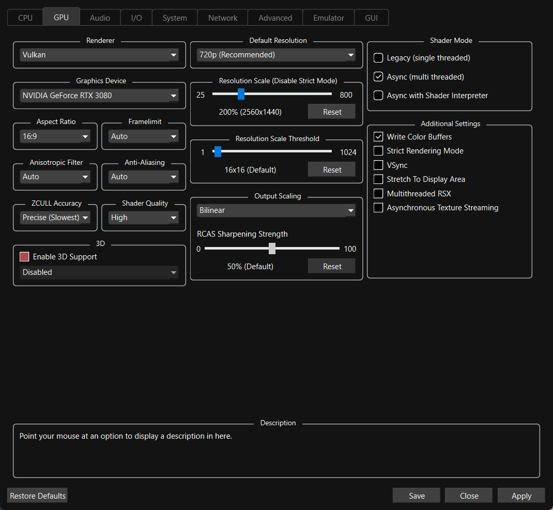The width and height of the screenshot is (553, 510).
Task: Check Asynchronous Texture Streaming
Action: pyautogui.click(x=378, y=208)
